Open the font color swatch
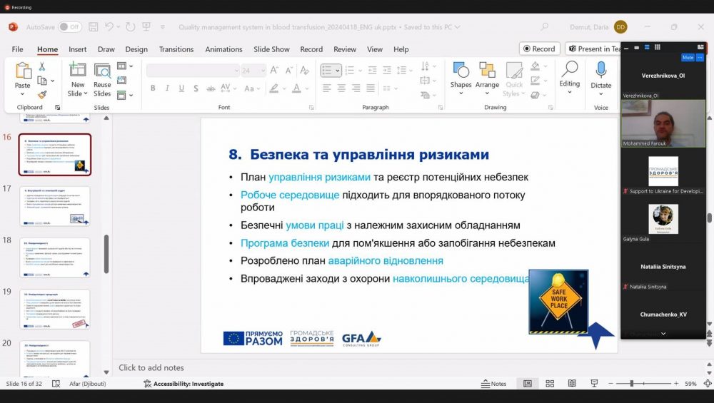This screenshot has width=714, height=403. click(x=296, y=88)
